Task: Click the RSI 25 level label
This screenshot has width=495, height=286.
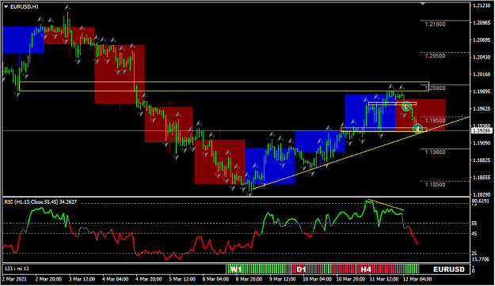Action: (x=474, y=254)
